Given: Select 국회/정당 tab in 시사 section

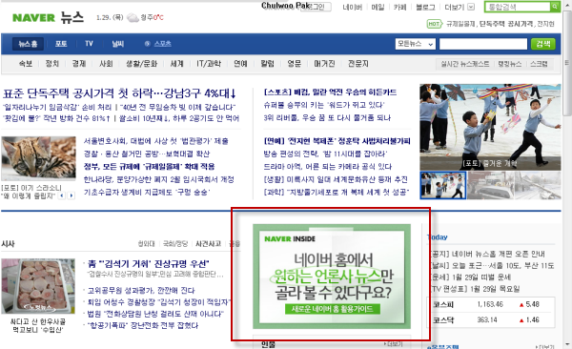Looking at the screenshot, I should click(x=175, y=244).
